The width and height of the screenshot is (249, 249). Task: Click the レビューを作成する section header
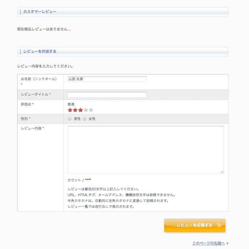pyautogui.click(x=40, y=52)
